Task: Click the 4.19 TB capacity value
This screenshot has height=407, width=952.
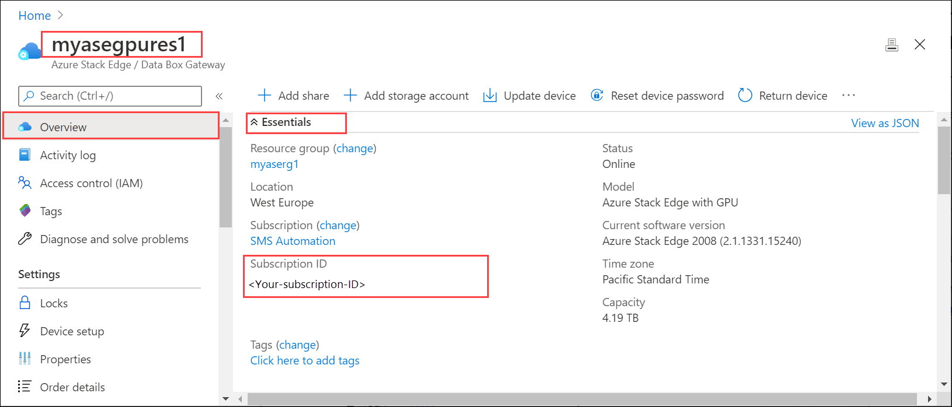Action: (620, 318)
